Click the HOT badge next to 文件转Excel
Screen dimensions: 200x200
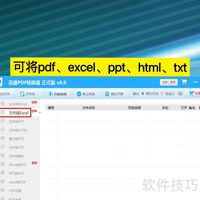34,111
